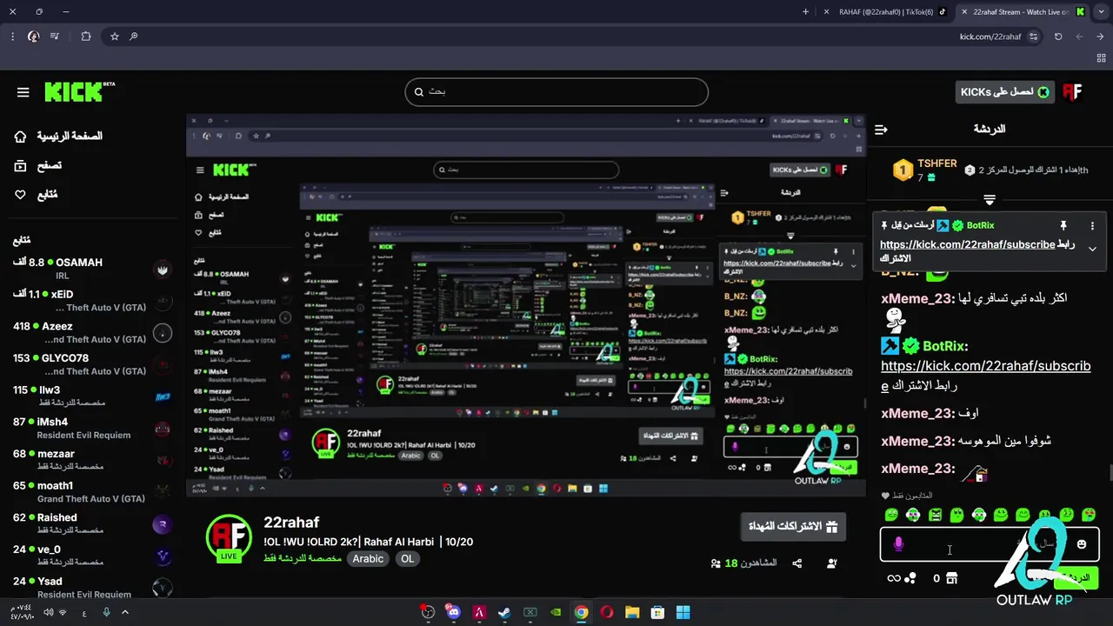Open pinned message three-dot options

point(1092,225)
